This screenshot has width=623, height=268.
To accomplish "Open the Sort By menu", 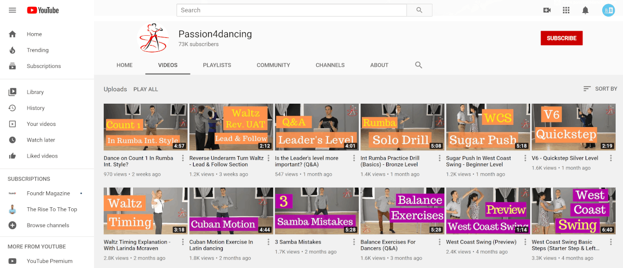I will click(600, 89).
